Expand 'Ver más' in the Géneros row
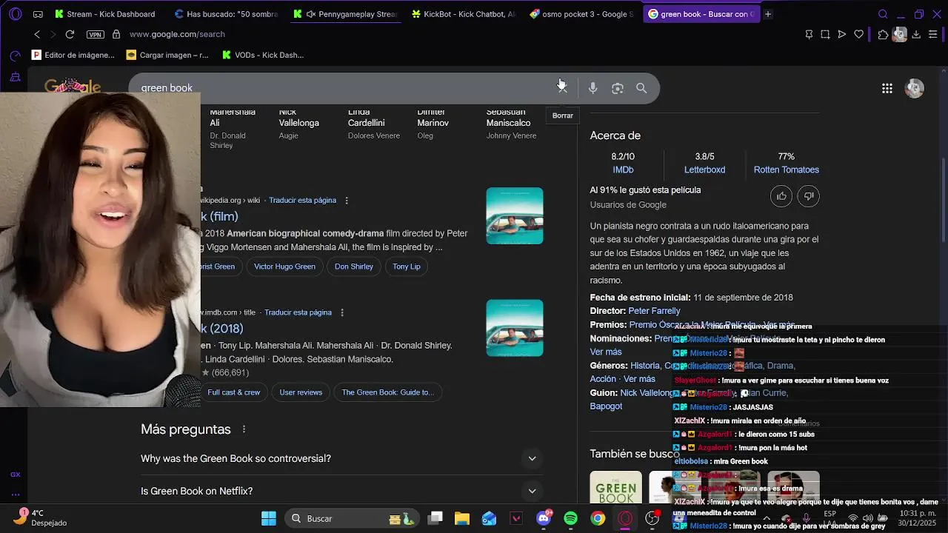Screen dimensions: 948x533 639,379
